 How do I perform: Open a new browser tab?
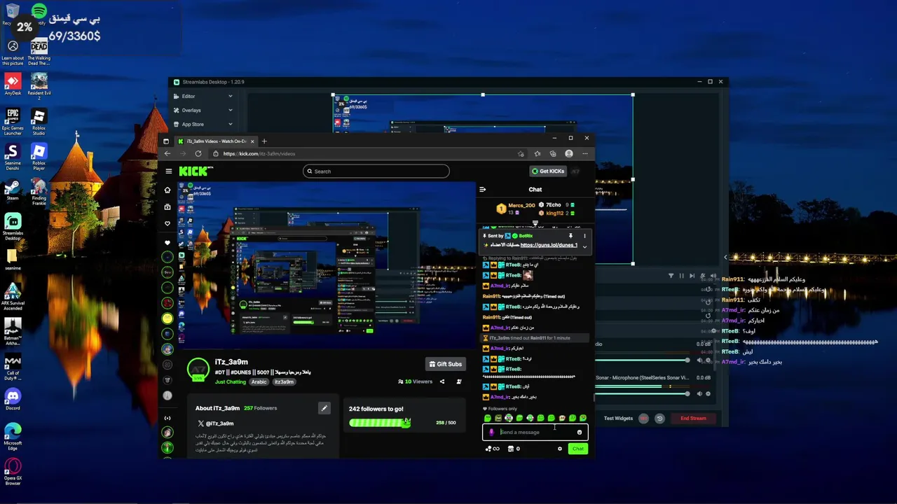264,141
